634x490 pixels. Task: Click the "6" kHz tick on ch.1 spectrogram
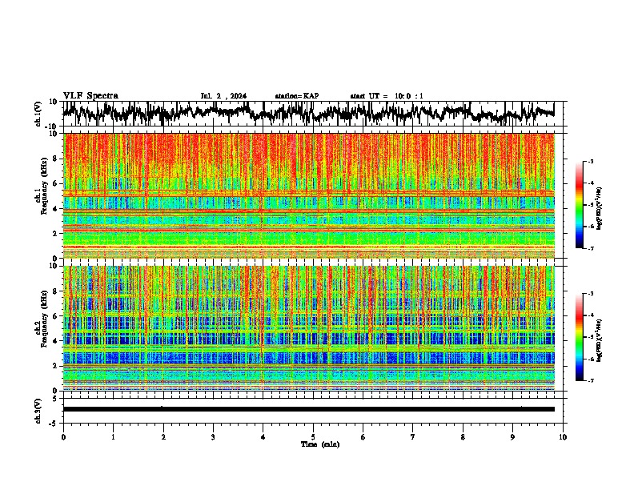56,183
